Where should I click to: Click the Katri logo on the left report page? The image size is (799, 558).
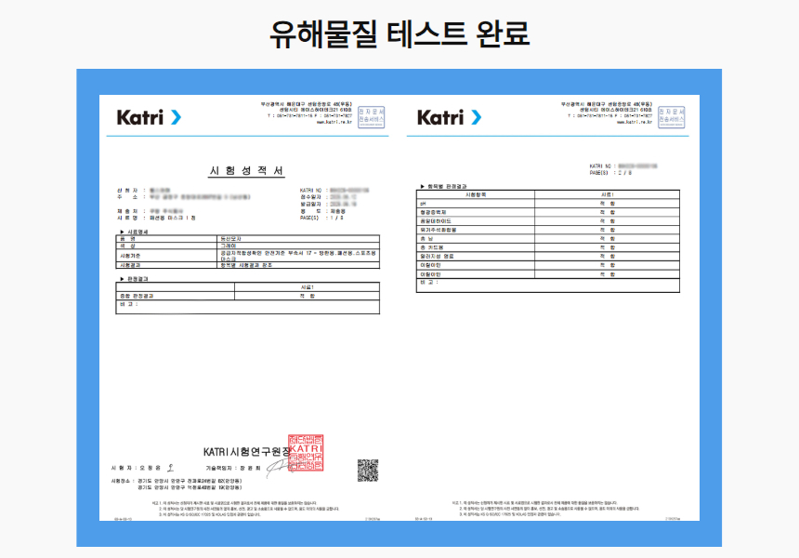149,117
